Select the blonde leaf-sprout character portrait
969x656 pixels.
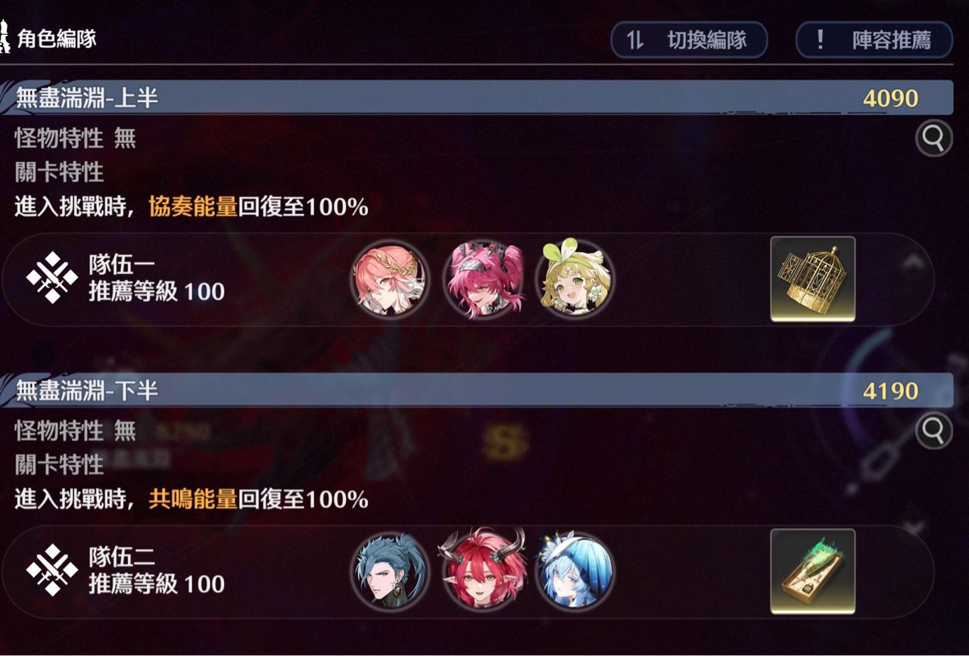575,279
